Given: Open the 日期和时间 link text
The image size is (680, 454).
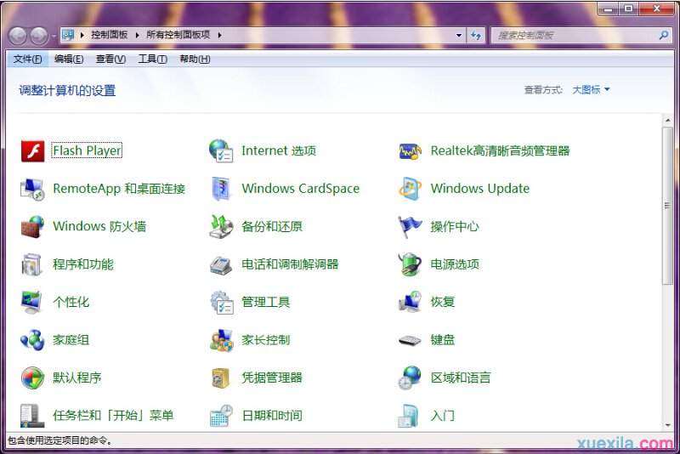Looking at the screenshot, I should [272, 416].
